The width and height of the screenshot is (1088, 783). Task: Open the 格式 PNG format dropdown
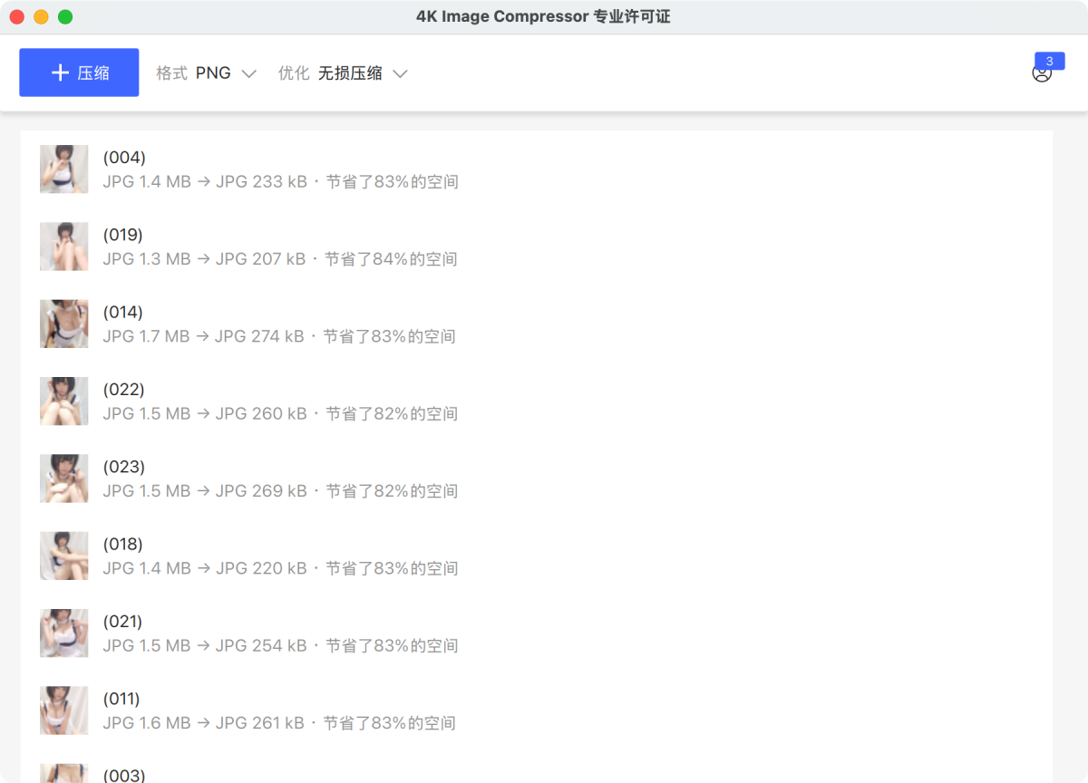(206, 73)
